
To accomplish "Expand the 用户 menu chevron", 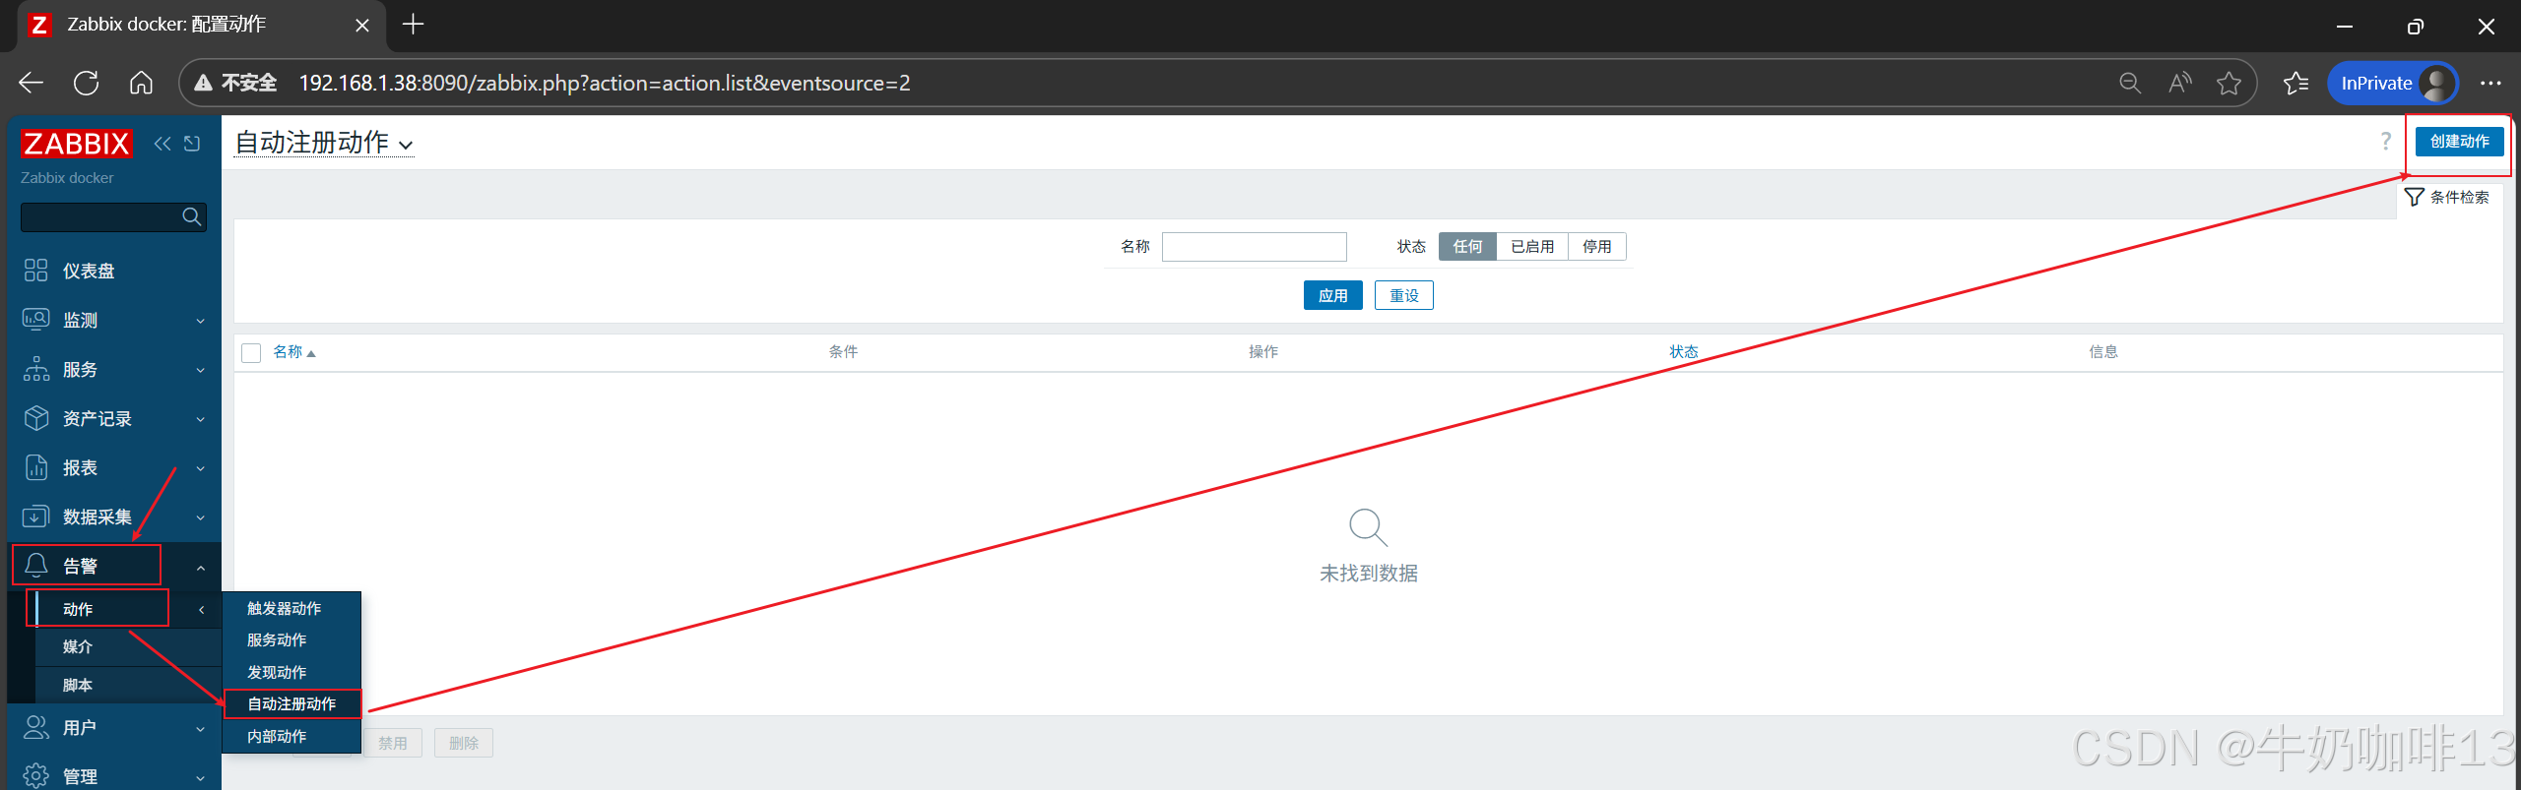I will click(x=201, y=729).
